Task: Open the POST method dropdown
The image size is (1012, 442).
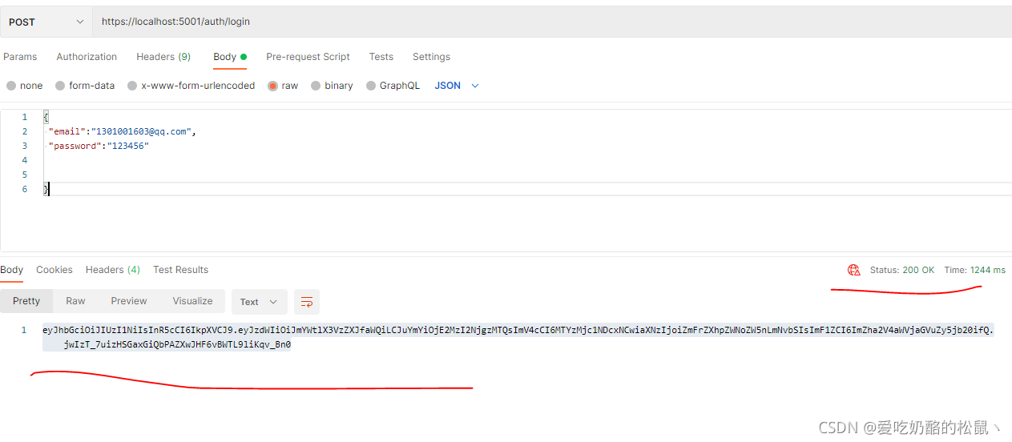Action: (x=46, y=22)
